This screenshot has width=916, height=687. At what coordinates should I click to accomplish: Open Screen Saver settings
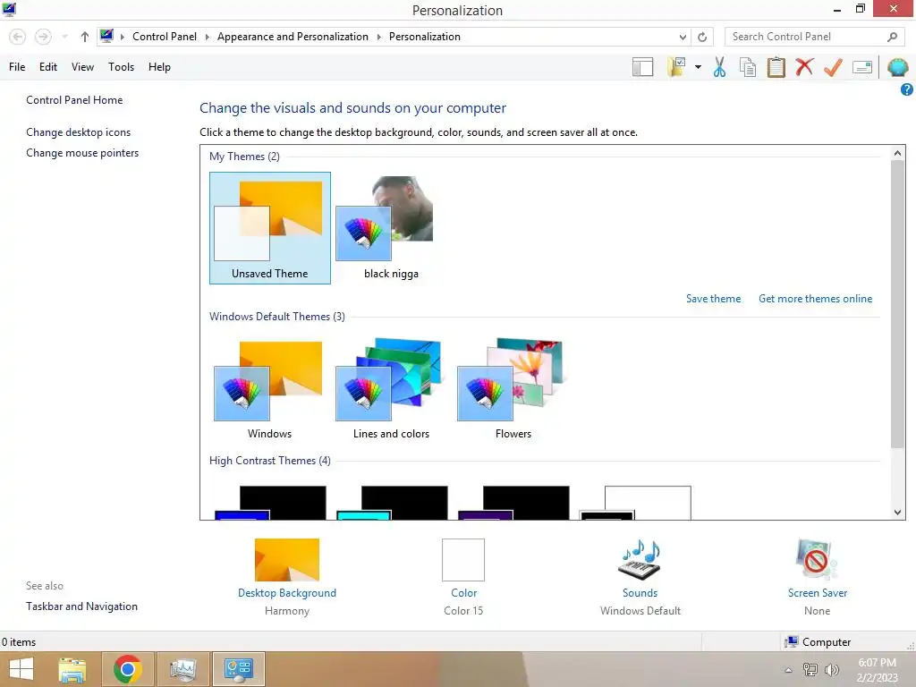[x=818, y=577]
